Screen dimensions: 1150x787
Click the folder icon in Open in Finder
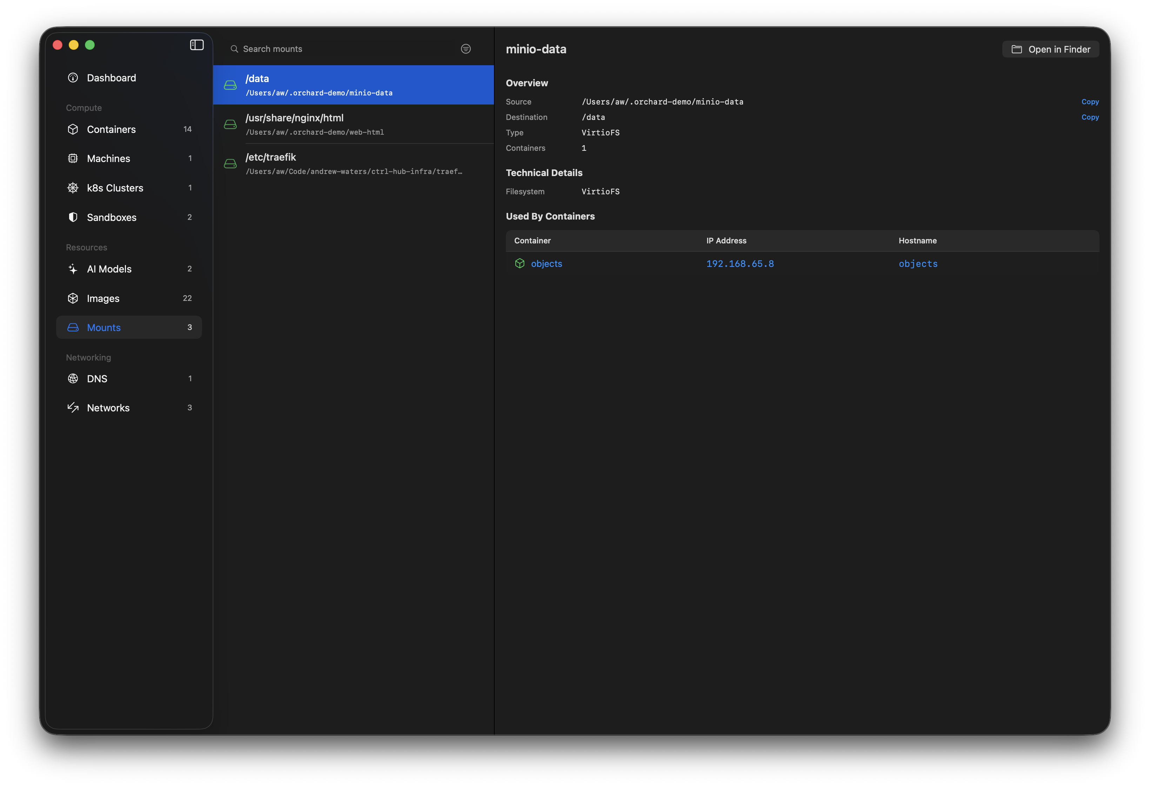tap(1016, 49)
